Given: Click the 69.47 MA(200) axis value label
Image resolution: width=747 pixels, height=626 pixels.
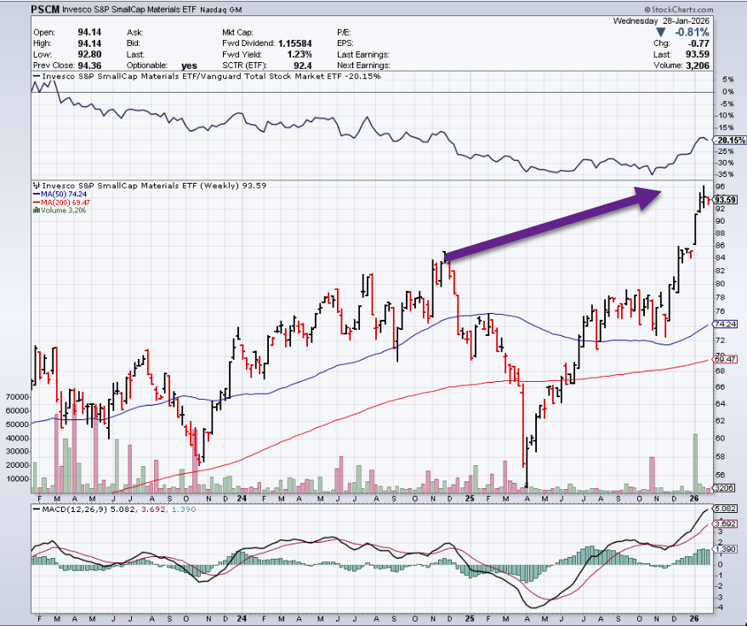Looking at the screenshot, I should point(724,360).
